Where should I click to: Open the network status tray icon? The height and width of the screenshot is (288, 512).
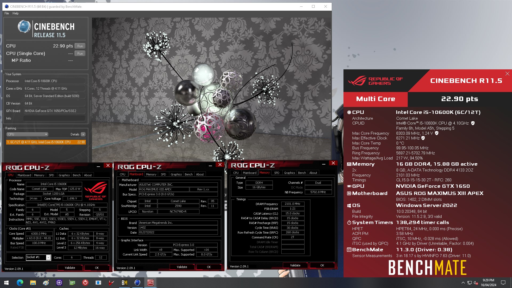469,283
